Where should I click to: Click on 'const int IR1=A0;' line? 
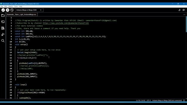click(24, 31)
